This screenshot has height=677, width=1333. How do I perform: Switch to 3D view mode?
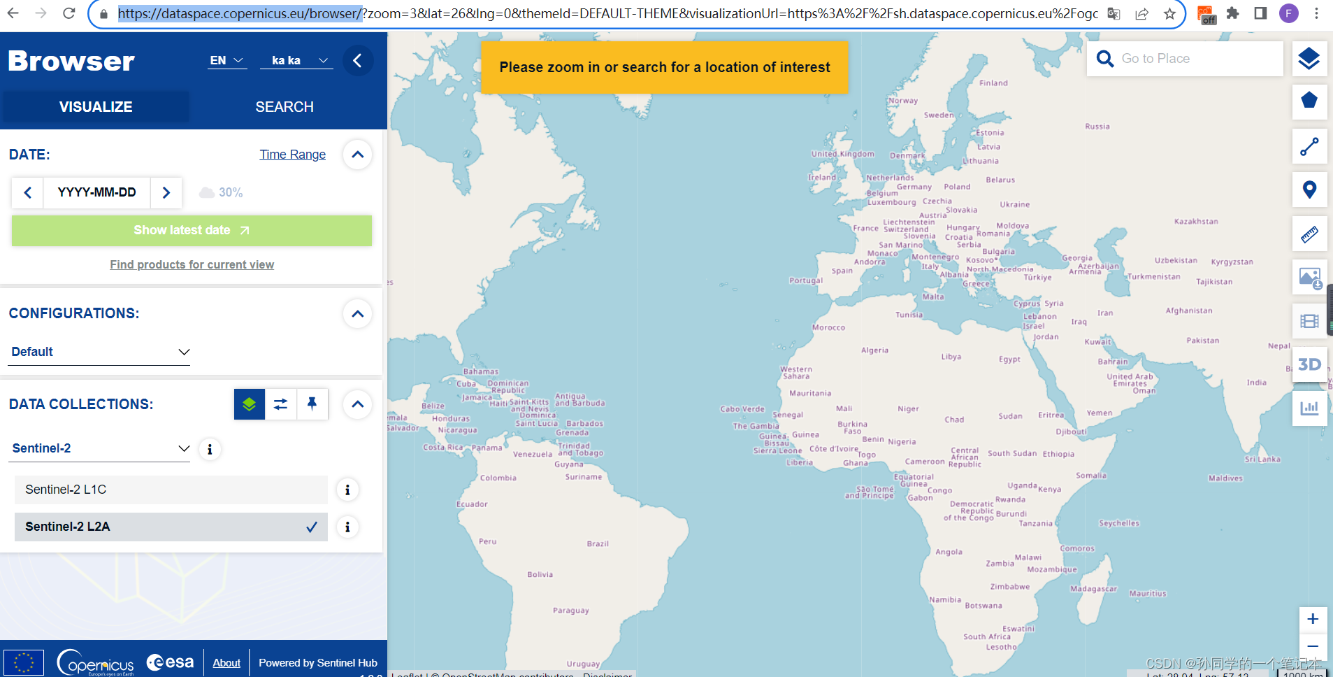(1309, 364)
